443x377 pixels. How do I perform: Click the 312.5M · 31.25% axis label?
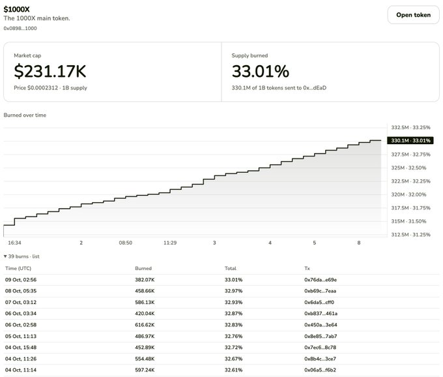click(x=410, y=235)
